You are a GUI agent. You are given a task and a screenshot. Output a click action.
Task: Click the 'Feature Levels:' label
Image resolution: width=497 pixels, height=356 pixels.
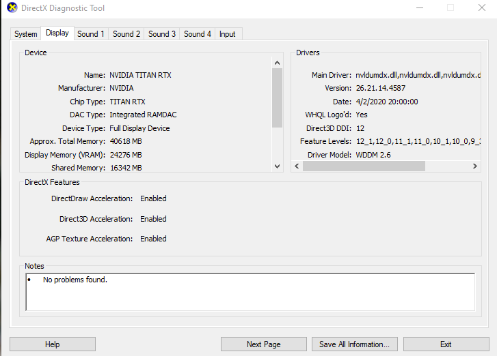click(326, 141)
